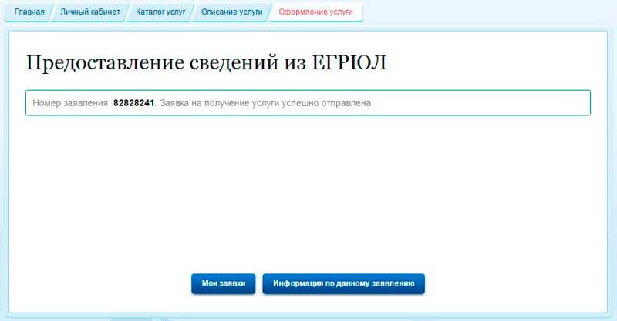Switch to the Каталог услуг tab
Screen dimensions: 617x321
pos(160,12)
